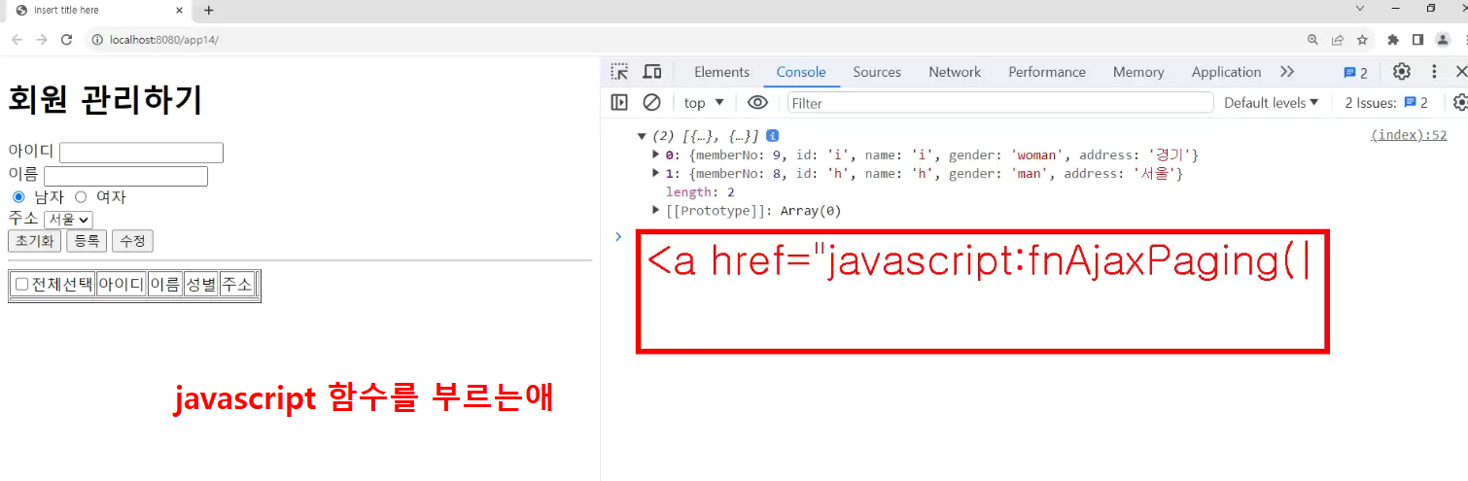Select the 남자 radio button
Screen dimensions: 1468x481
pyautogui.click(x=18, y=197)
